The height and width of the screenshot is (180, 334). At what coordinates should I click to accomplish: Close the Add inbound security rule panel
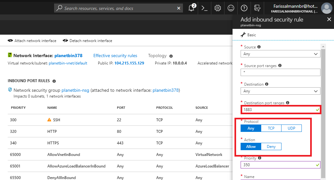pos(329,19)
